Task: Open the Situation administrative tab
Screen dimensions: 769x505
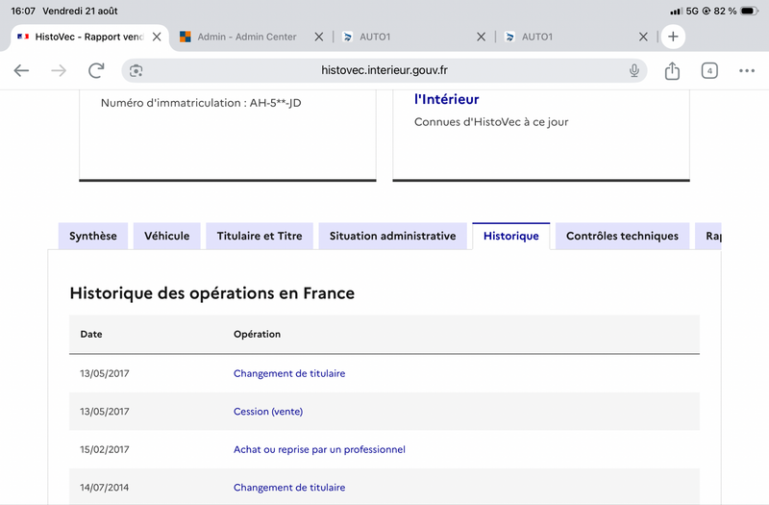Action: click(x=393, y=236)
